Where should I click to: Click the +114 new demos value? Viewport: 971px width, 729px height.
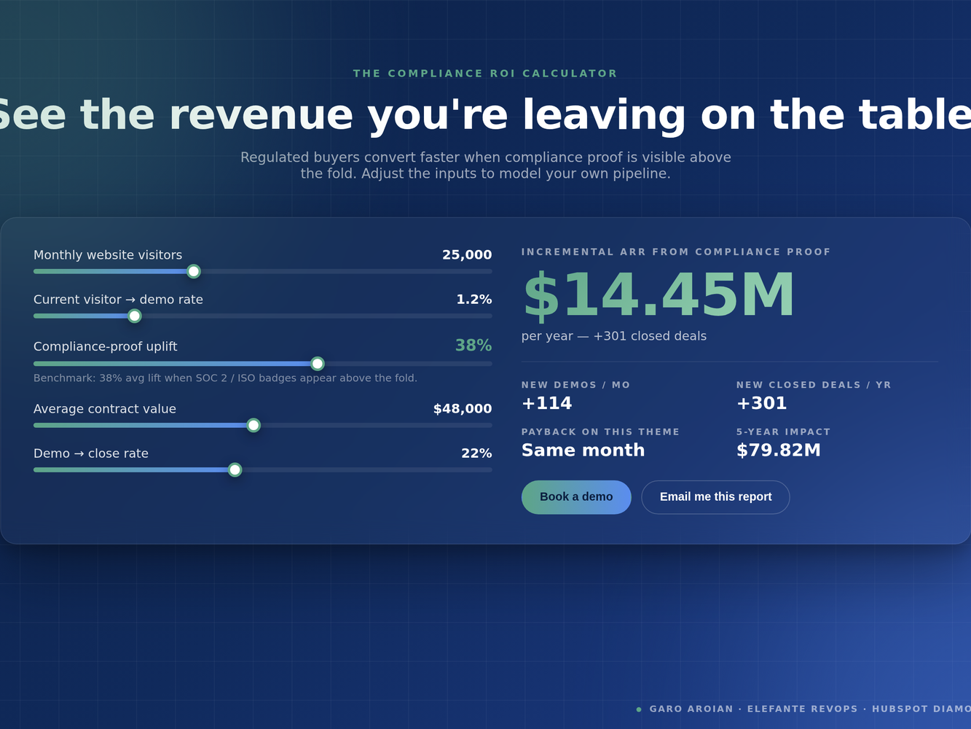tap(547, 403)
